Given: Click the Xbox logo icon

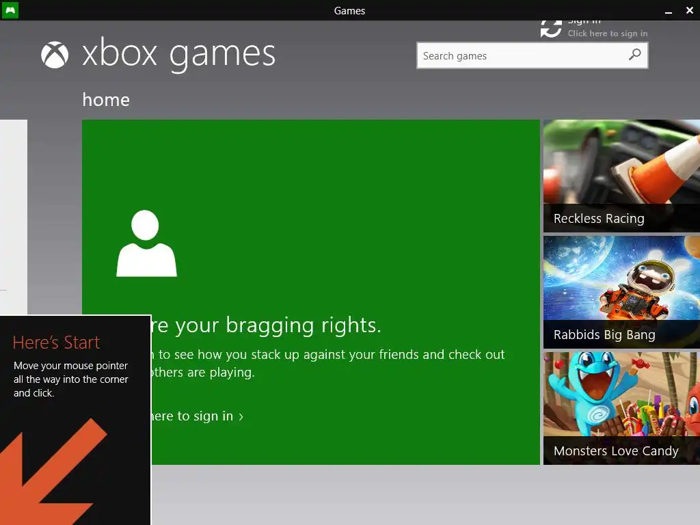Looking at the screenshot, I should (55, 55).
